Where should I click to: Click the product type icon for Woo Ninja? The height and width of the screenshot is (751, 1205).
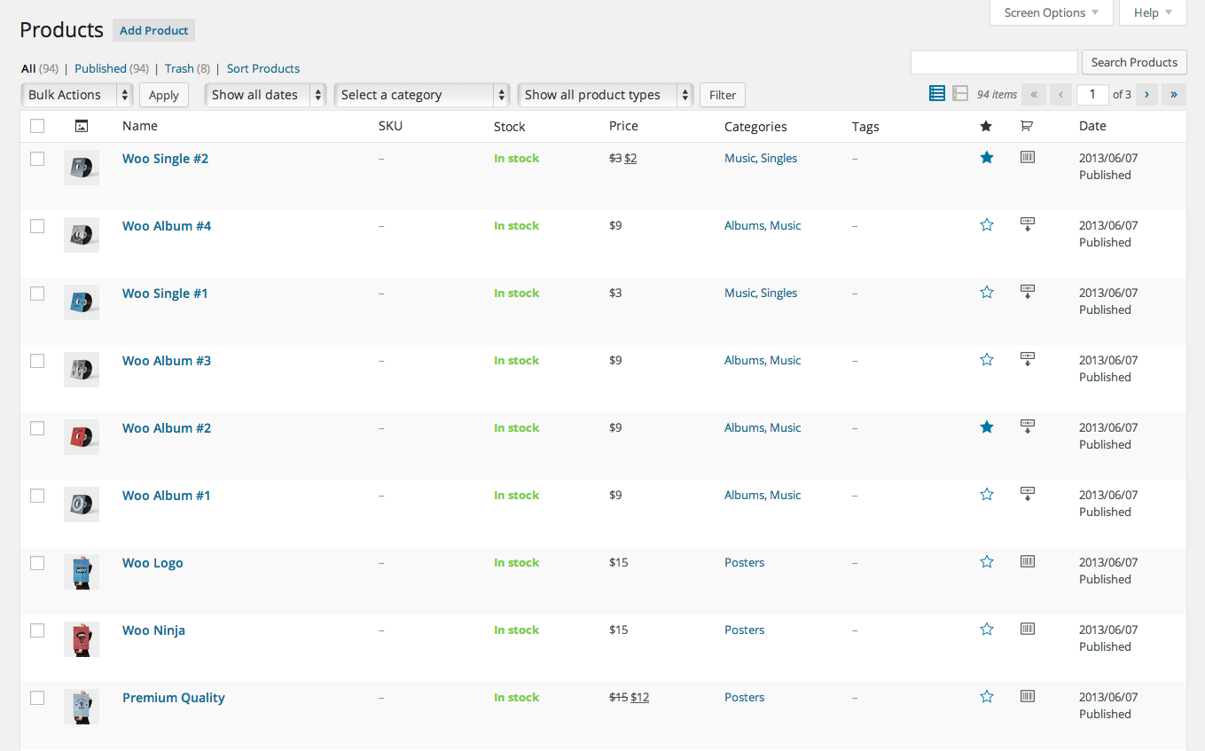(x=1027, y=629)
